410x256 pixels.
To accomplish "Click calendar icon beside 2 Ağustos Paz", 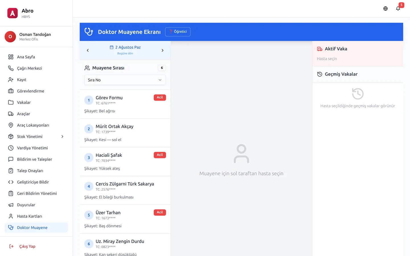I will [112, 47].
